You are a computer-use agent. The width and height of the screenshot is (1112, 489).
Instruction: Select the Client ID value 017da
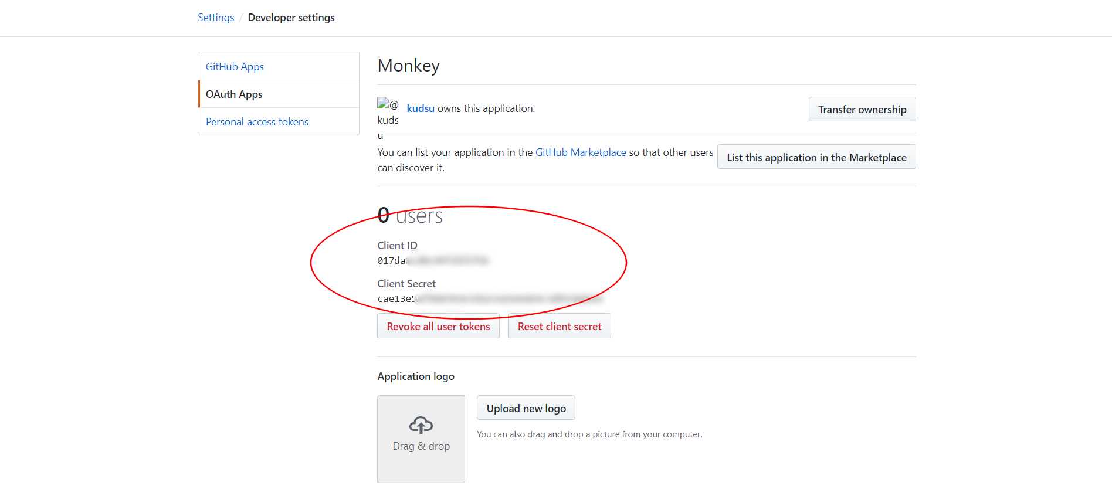[433, 260]
